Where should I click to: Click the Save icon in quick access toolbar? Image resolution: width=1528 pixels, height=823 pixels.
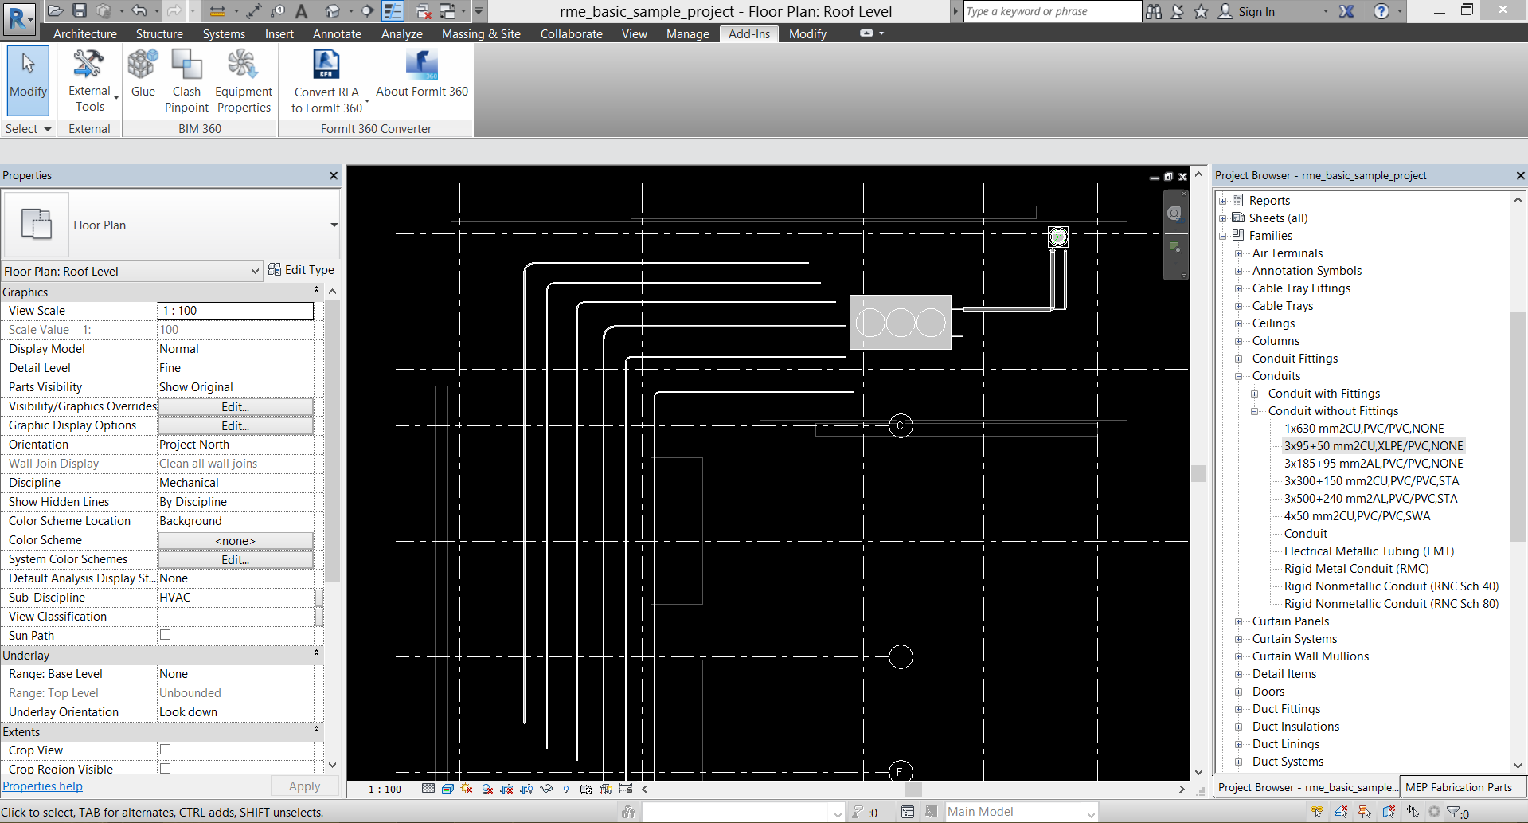pos(79,10)
